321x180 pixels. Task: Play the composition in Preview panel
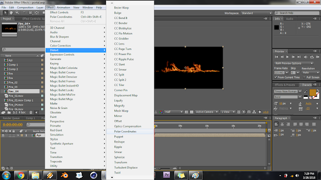(x=287, y=57)
